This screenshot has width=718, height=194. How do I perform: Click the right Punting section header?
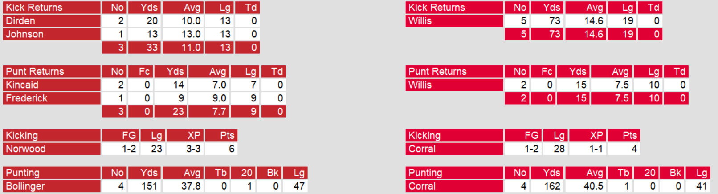[x=425, y=173]
